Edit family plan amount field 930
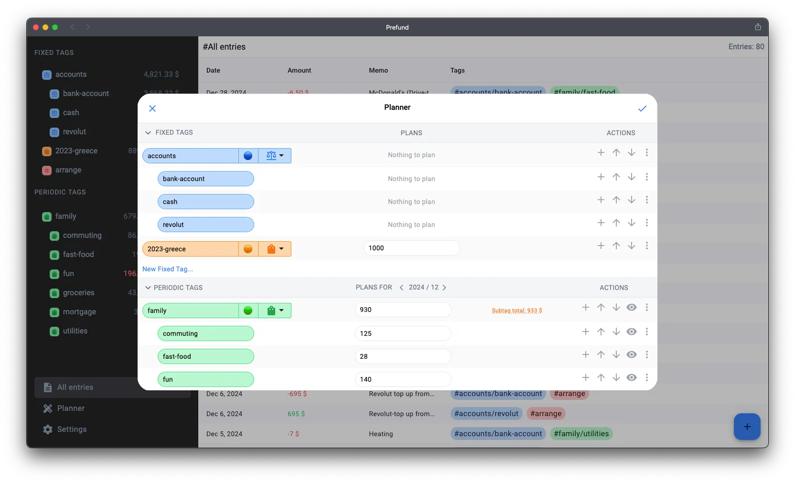795x483 pixels. 403,310
